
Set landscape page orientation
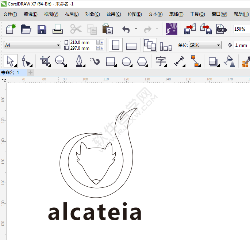tap(131, 46)
